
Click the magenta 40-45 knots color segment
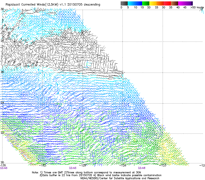click(182, 3)
